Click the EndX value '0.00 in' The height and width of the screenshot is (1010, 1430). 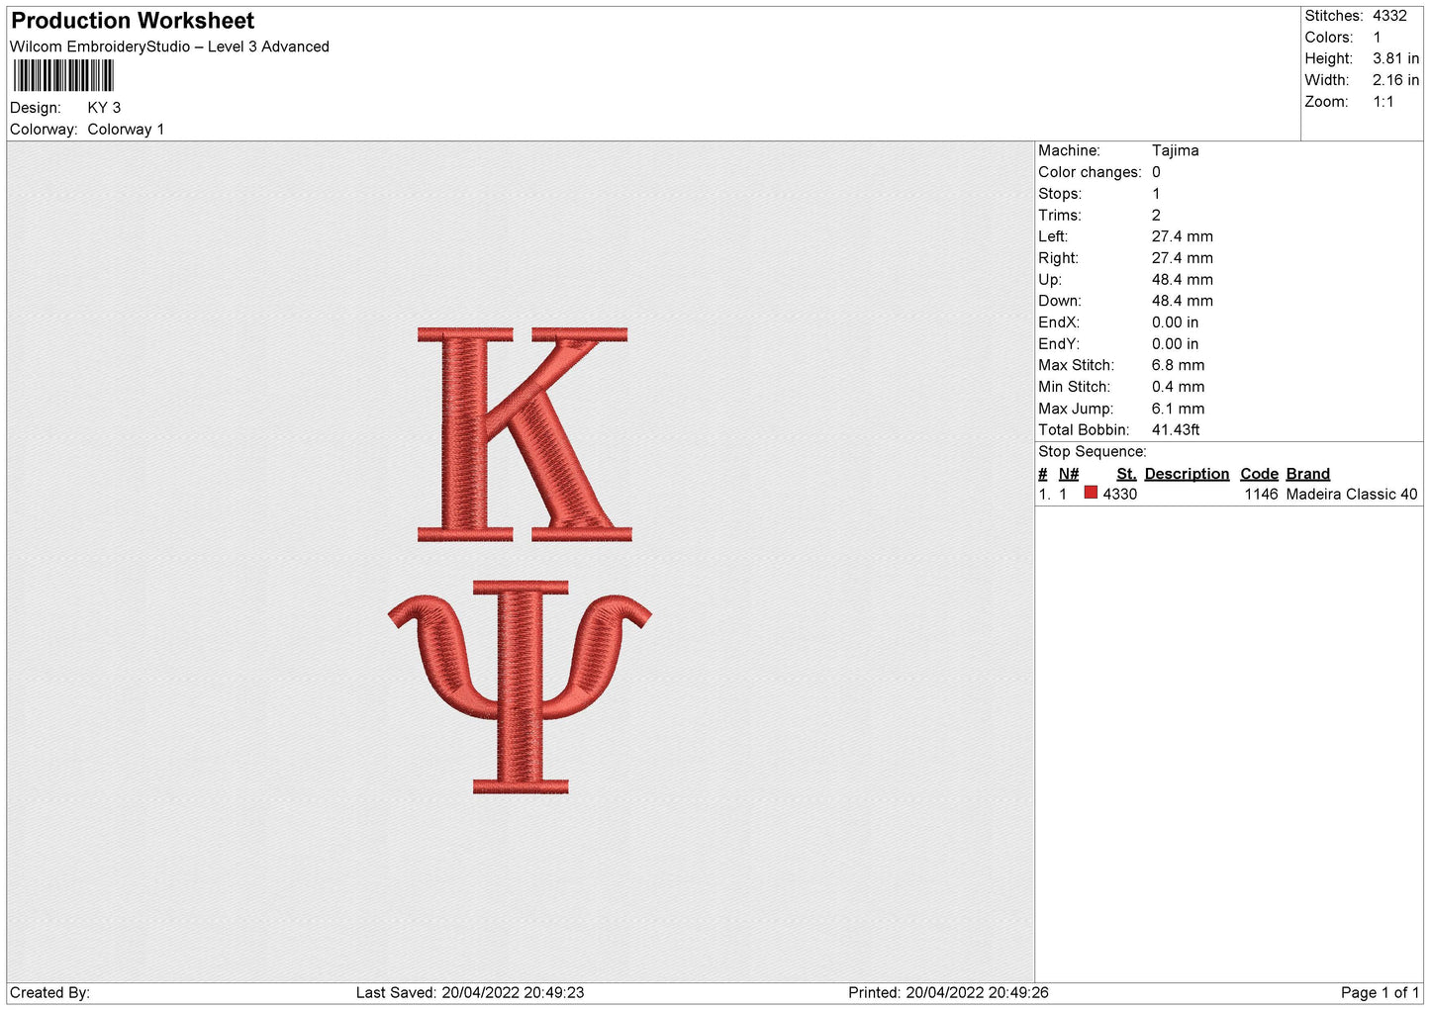pyautogui.click(x=1175, y=322)
